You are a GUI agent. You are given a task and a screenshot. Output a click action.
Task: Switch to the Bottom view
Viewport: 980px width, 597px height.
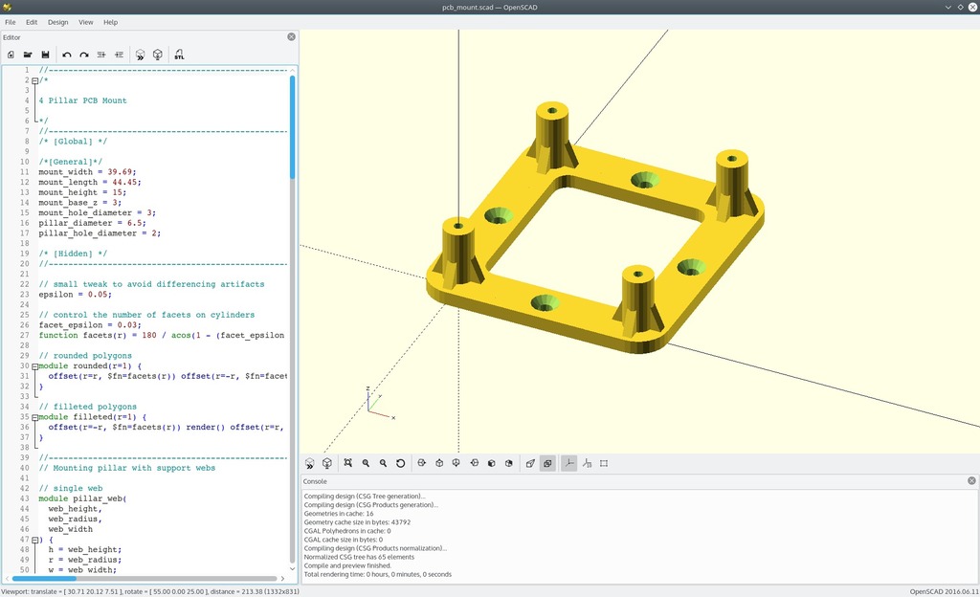(457, 463)
